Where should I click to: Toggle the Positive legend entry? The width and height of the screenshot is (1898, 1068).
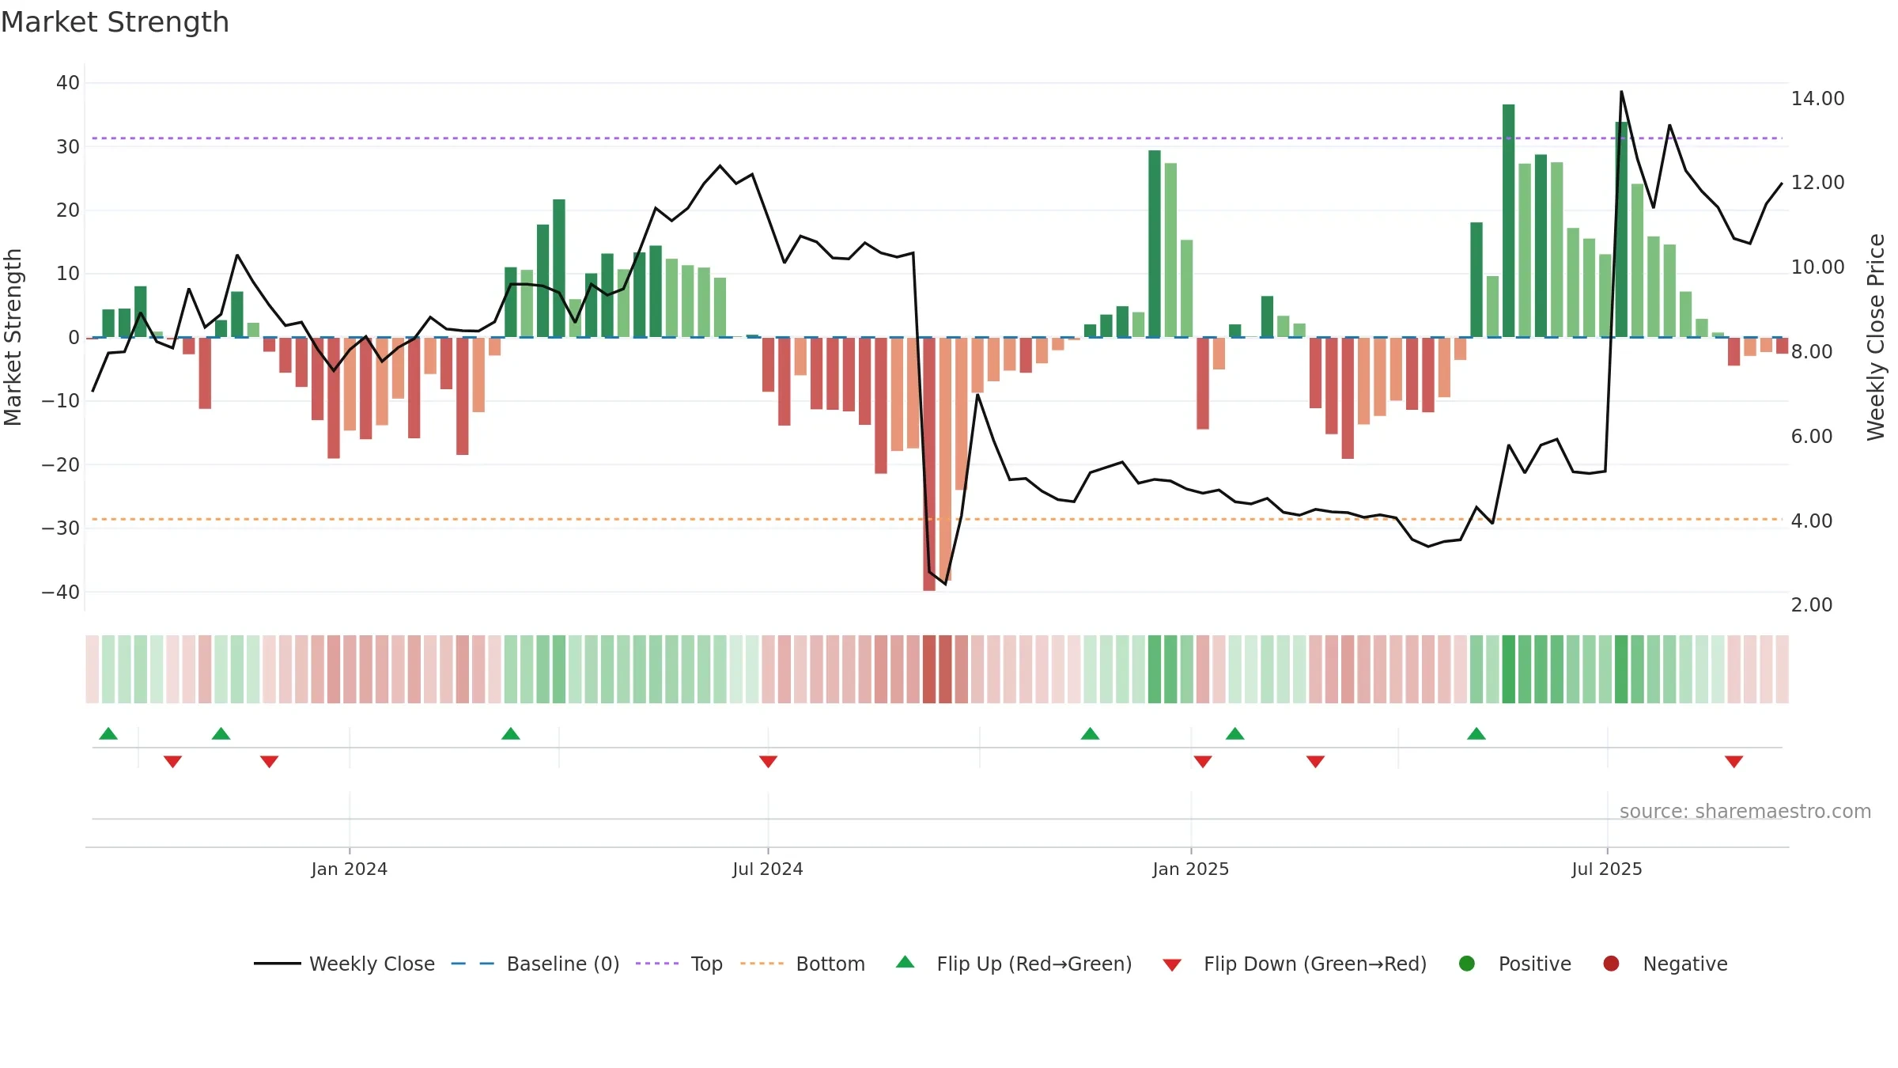click(x=1514, y=964)
